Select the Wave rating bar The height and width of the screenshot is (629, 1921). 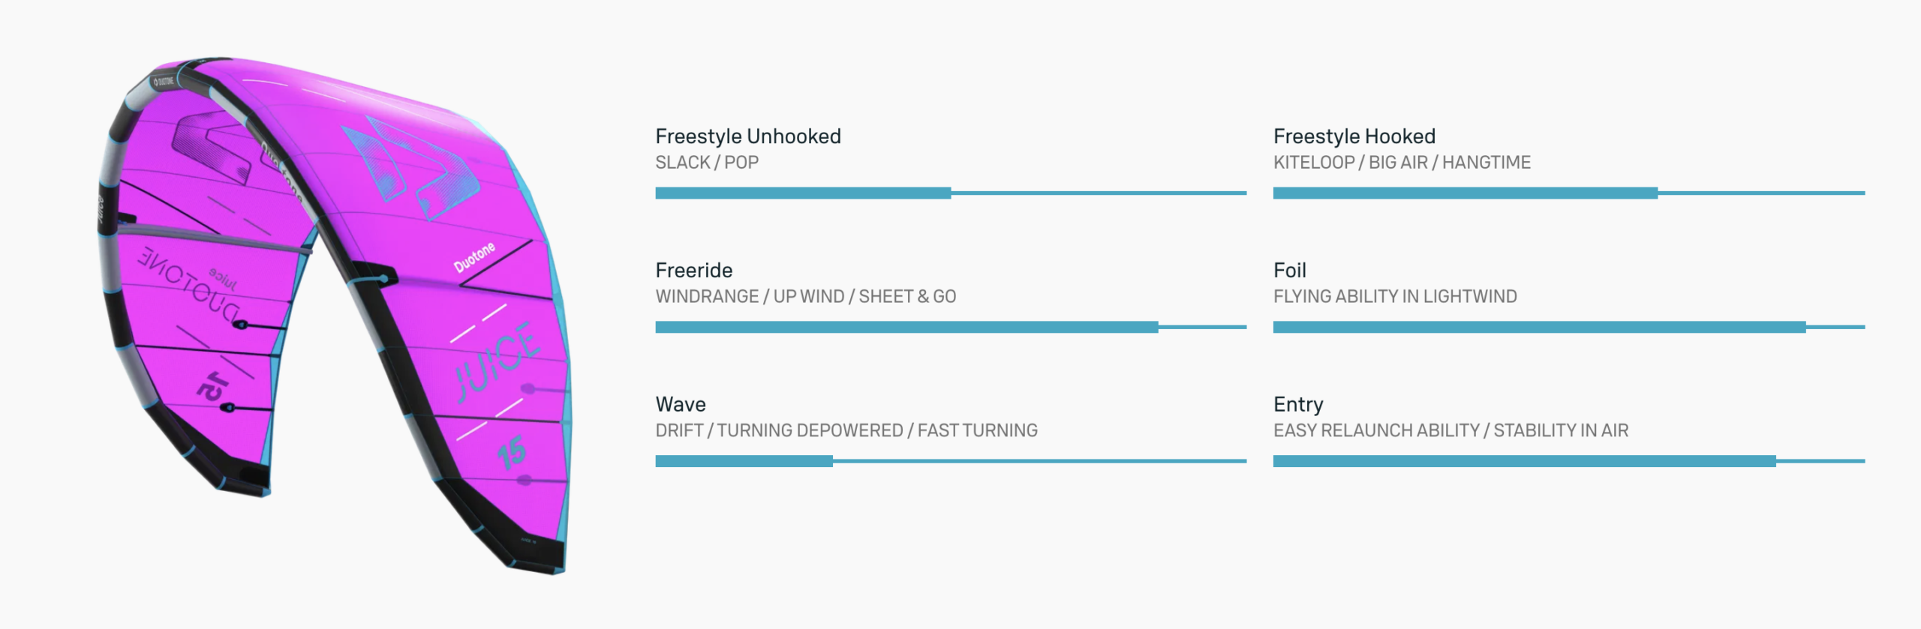coord(950,462)
